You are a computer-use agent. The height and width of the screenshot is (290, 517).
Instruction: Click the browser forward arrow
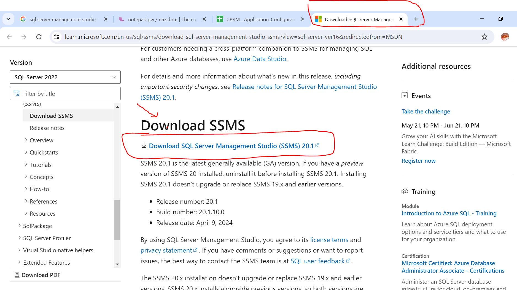click(24, 37)
